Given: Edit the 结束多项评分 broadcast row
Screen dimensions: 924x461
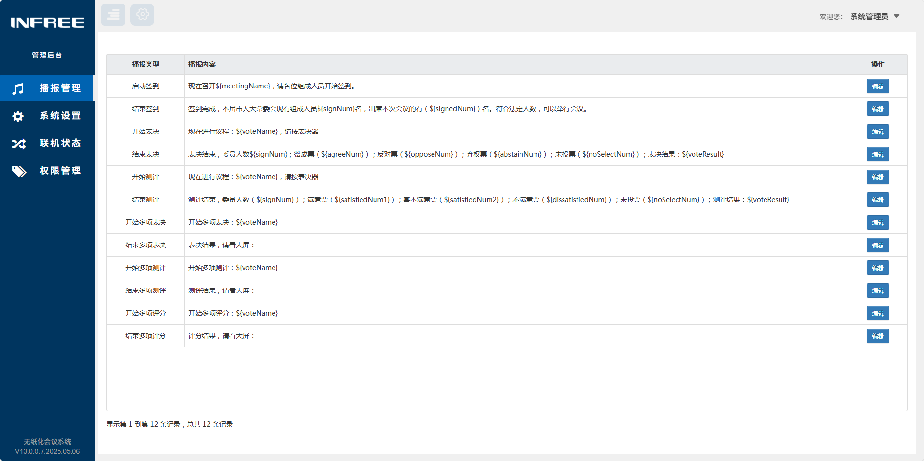Looking at the screenshot, I should 878,336.
